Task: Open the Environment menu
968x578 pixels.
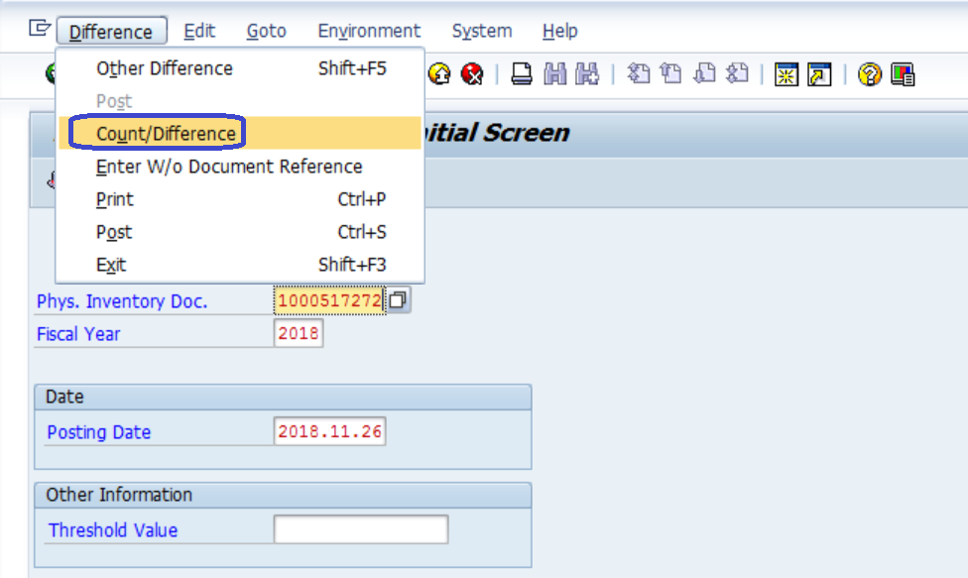Action: pyautogui.click(x=369, y=31)
